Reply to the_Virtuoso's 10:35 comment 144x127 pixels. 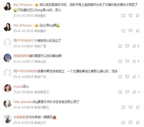tap(130, 15)
